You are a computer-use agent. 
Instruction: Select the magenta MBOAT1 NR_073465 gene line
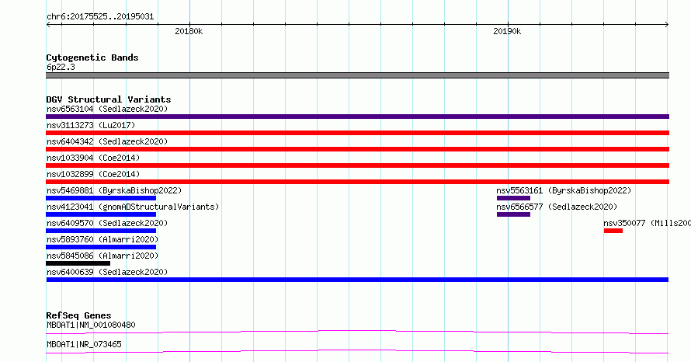357,351
